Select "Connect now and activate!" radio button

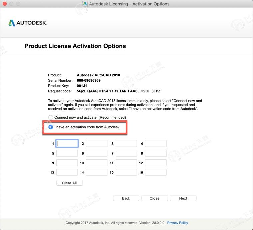pyautogui.click(x=51, y=117)
